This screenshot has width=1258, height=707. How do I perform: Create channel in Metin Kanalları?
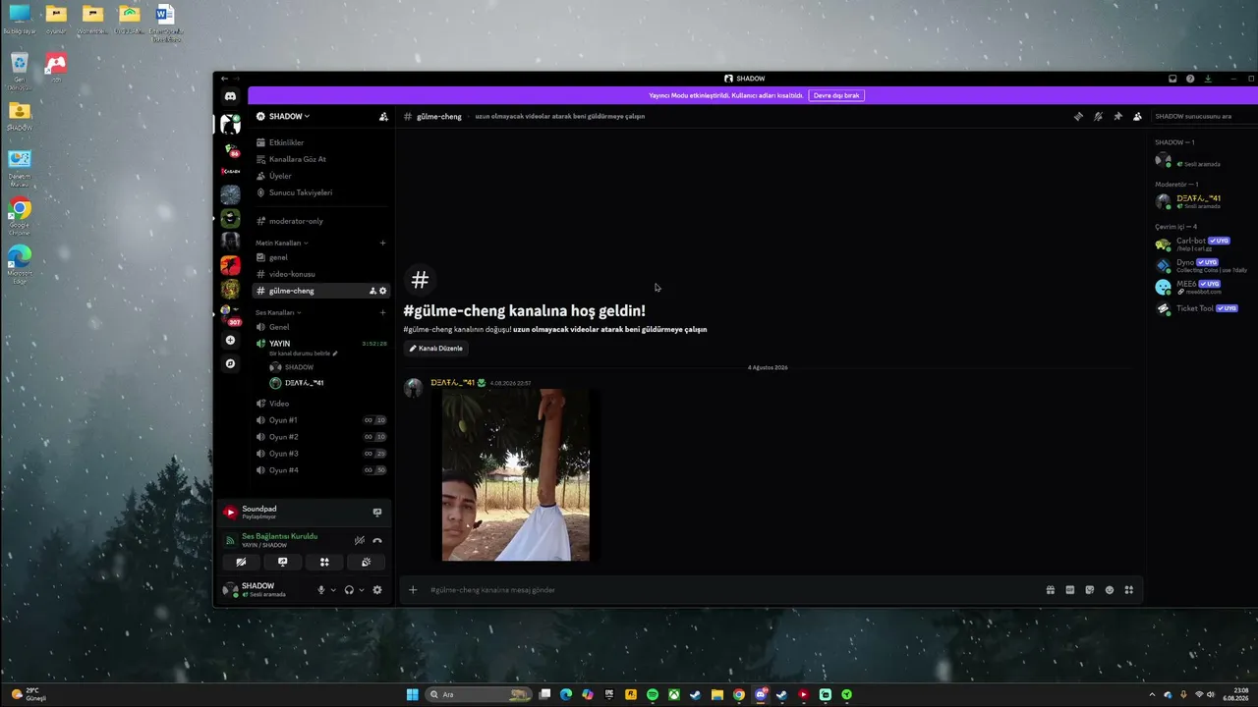tap(383, 243)
